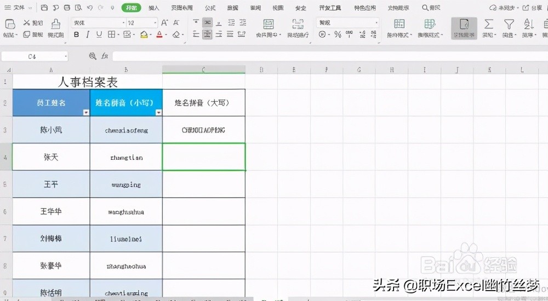Click the Table Style icon
Image resolution: width=548 pixels, height=301 pixels.
pyautogui.click(x=430, y=24)
